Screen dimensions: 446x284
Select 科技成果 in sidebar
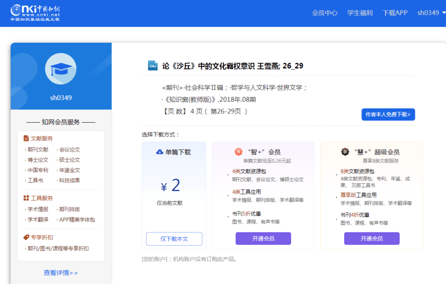coord(69,180)
